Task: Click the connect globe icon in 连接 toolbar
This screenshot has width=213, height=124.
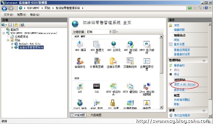Action: pyautogui.click(x=3, y=25)
